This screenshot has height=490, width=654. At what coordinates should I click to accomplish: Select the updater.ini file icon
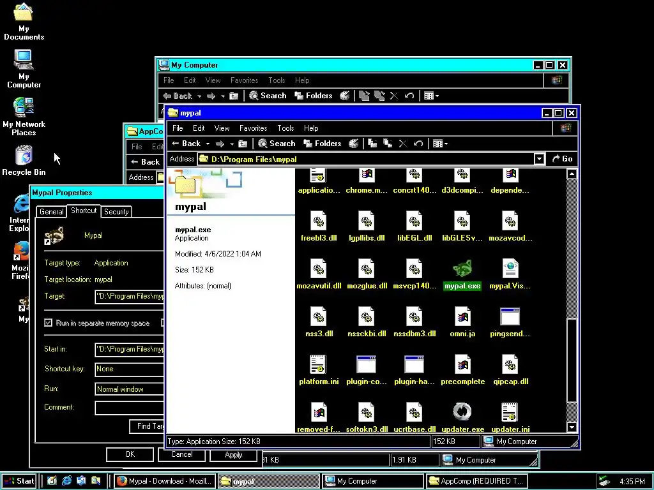tap(510, 412)
